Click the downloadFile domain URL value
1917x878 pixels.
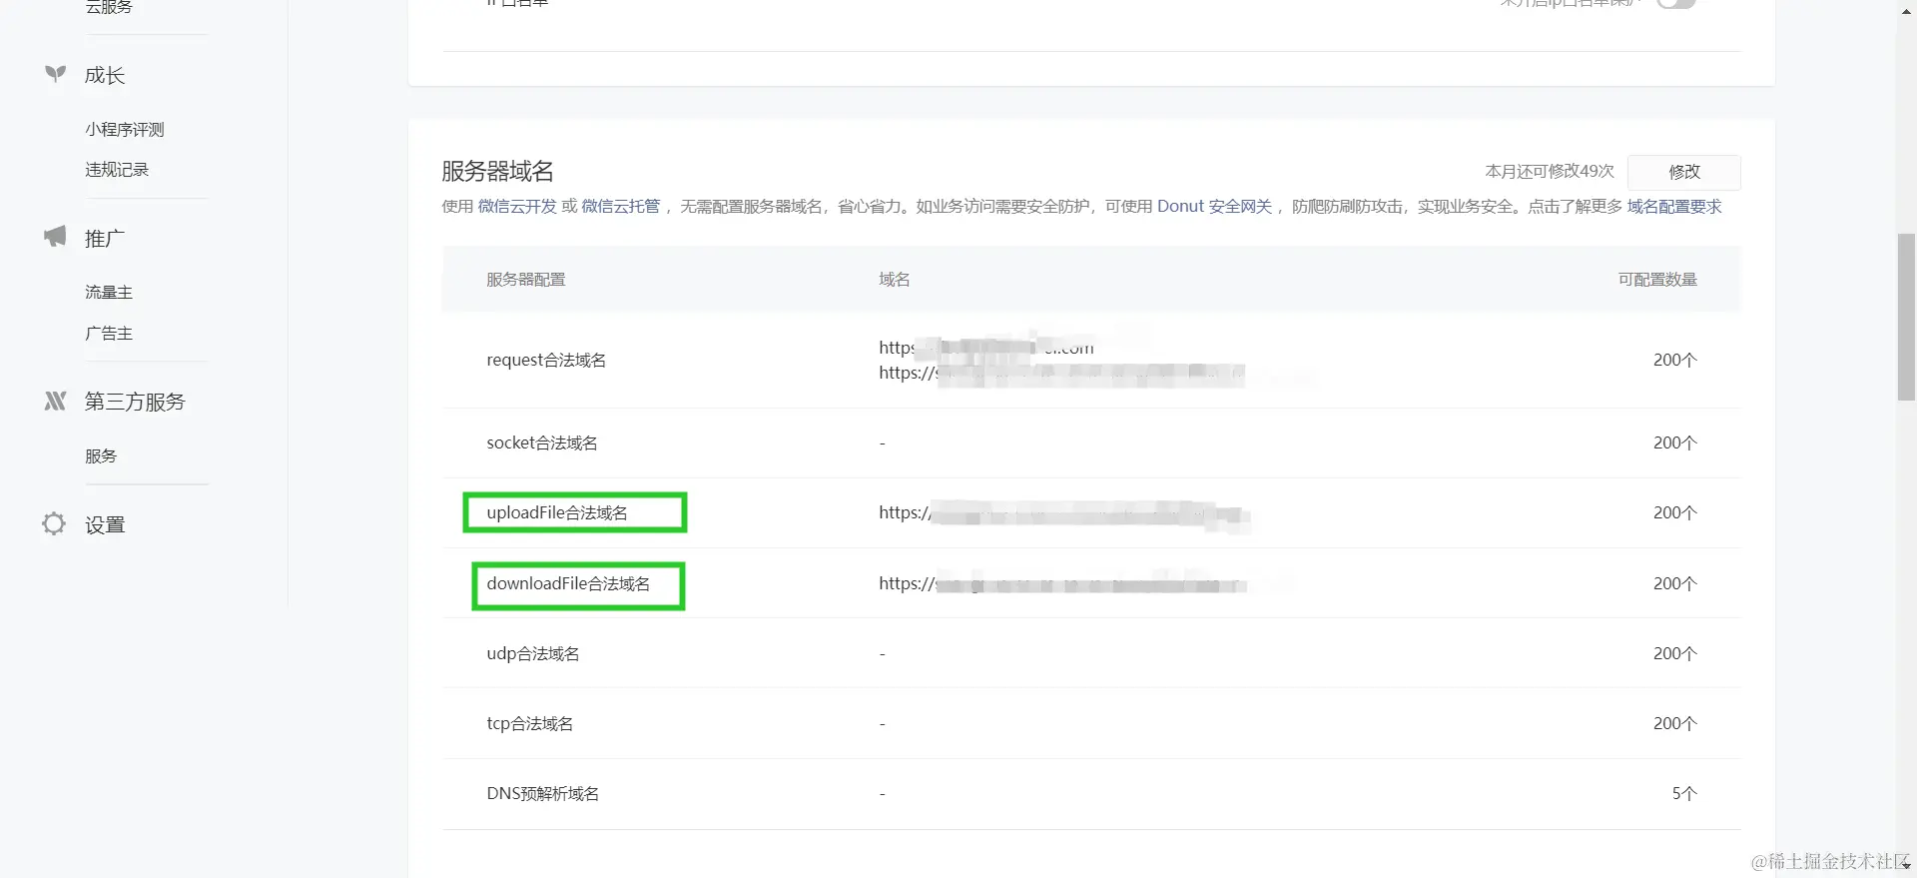coord(1062,584)
